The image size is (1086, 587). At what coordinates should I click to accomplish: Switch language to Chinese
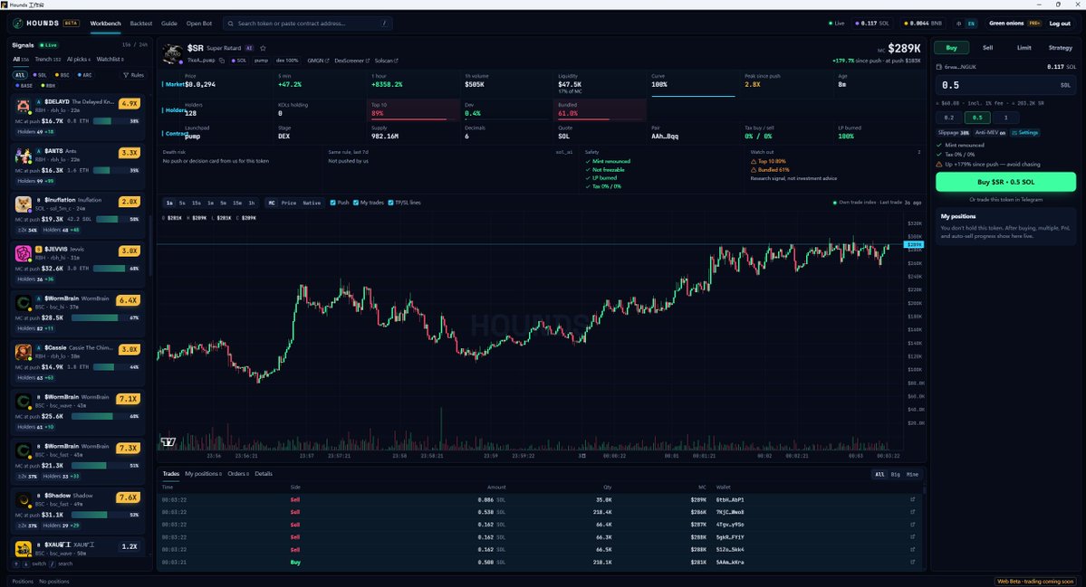point(959,24)
